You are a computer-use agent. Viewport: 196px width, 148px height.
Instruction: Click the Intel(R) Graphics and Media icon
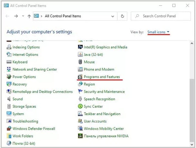coord(80,47)
